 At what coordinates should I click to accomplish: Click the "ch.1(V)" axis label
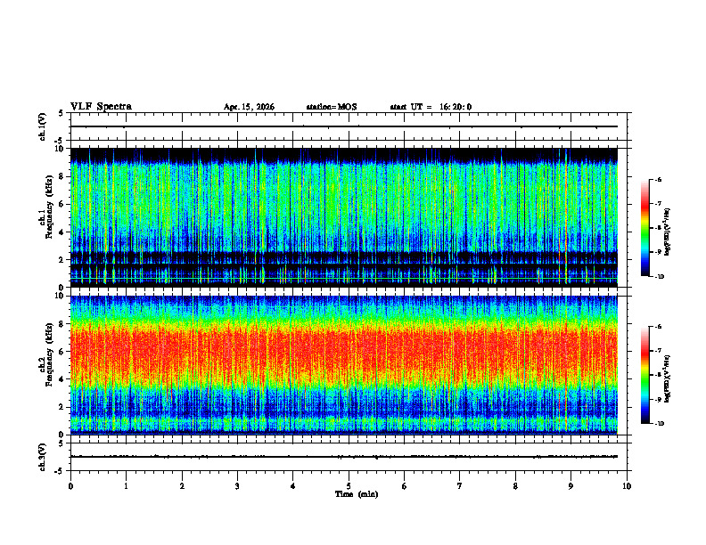click(43, 126)
